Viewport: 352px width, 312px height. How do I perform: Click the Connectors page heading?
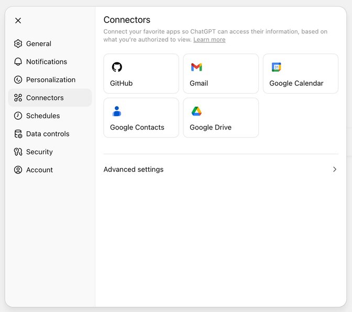tap(127, 20)
